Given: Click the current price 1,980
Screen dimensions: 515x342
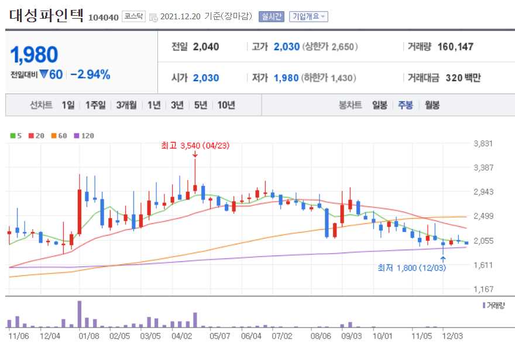Looking at the screenshot, I should tap(34, 54).
